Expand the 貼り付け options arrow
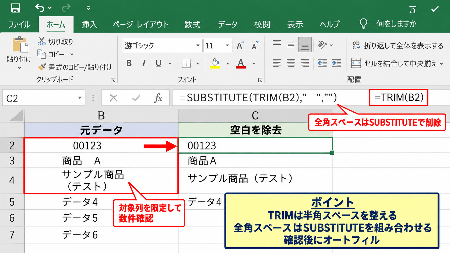Viewport: 450px width, 253px height. click(19, 68)
